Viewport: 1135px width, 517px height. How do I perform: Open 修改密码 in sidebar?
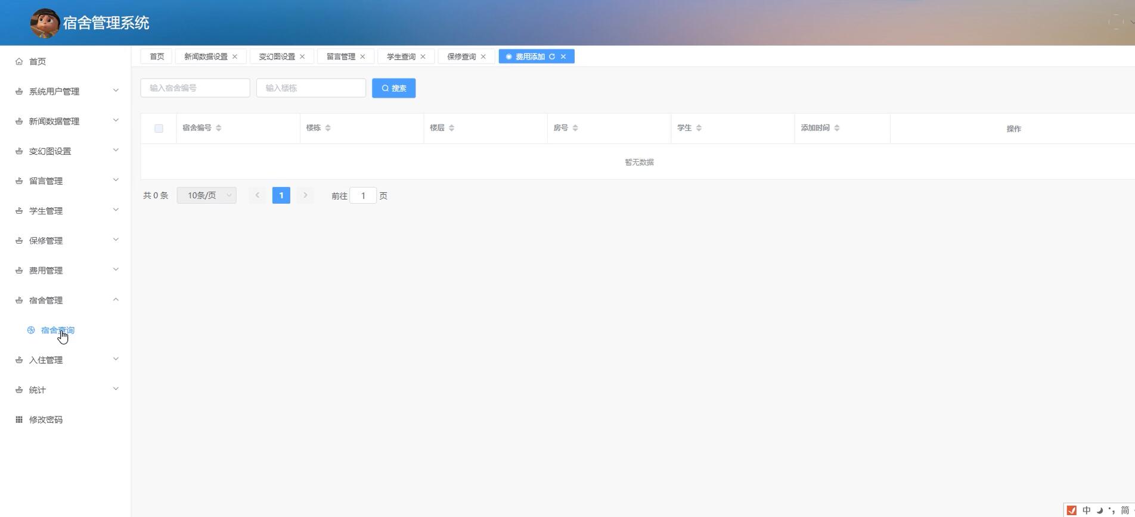(46, 419)
